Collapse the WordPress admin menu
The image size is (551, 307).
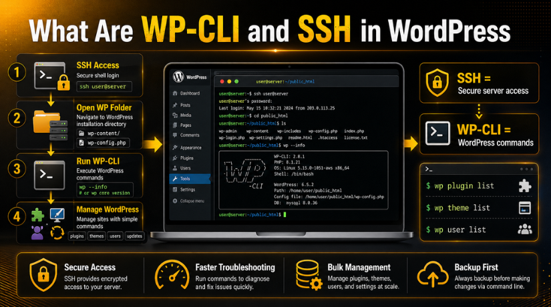coord(188,201)
